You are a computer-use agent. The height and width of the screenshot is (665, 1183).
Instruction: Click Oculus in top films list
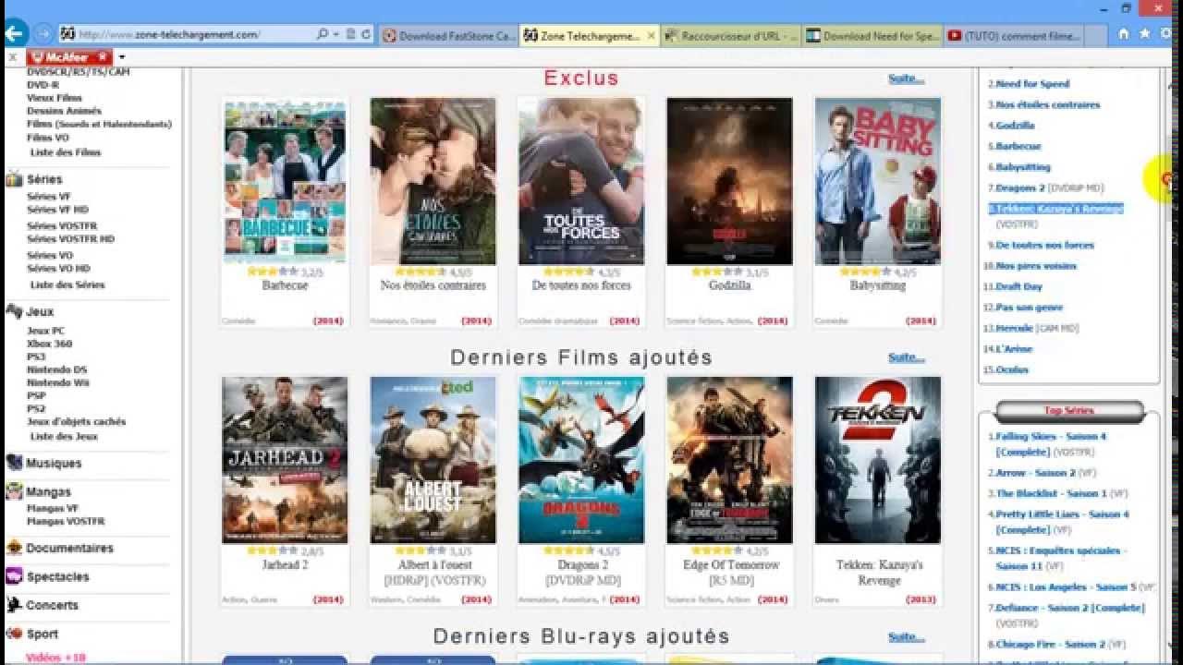pyautogui.click(x=1012, y=370)
